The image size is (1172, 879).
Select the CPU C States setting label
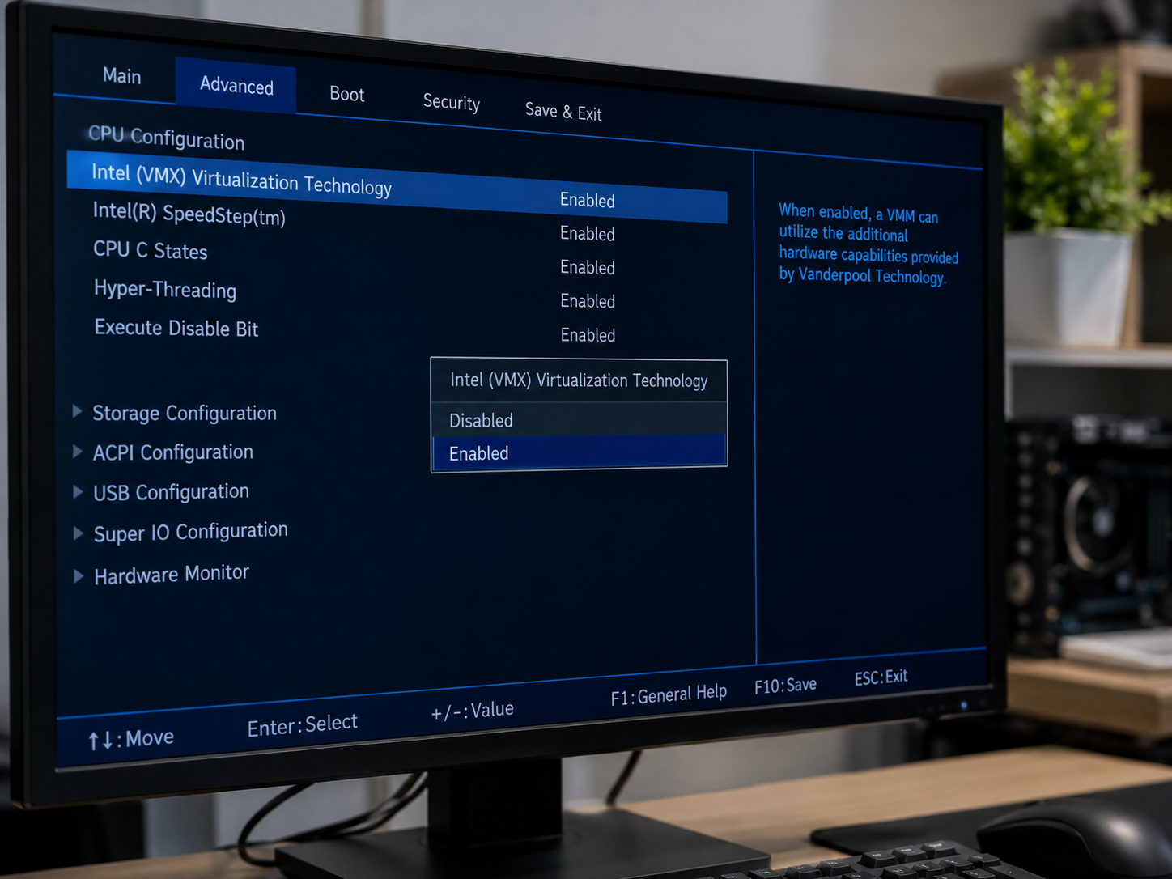pyautogui.click(x=151, y=250)
